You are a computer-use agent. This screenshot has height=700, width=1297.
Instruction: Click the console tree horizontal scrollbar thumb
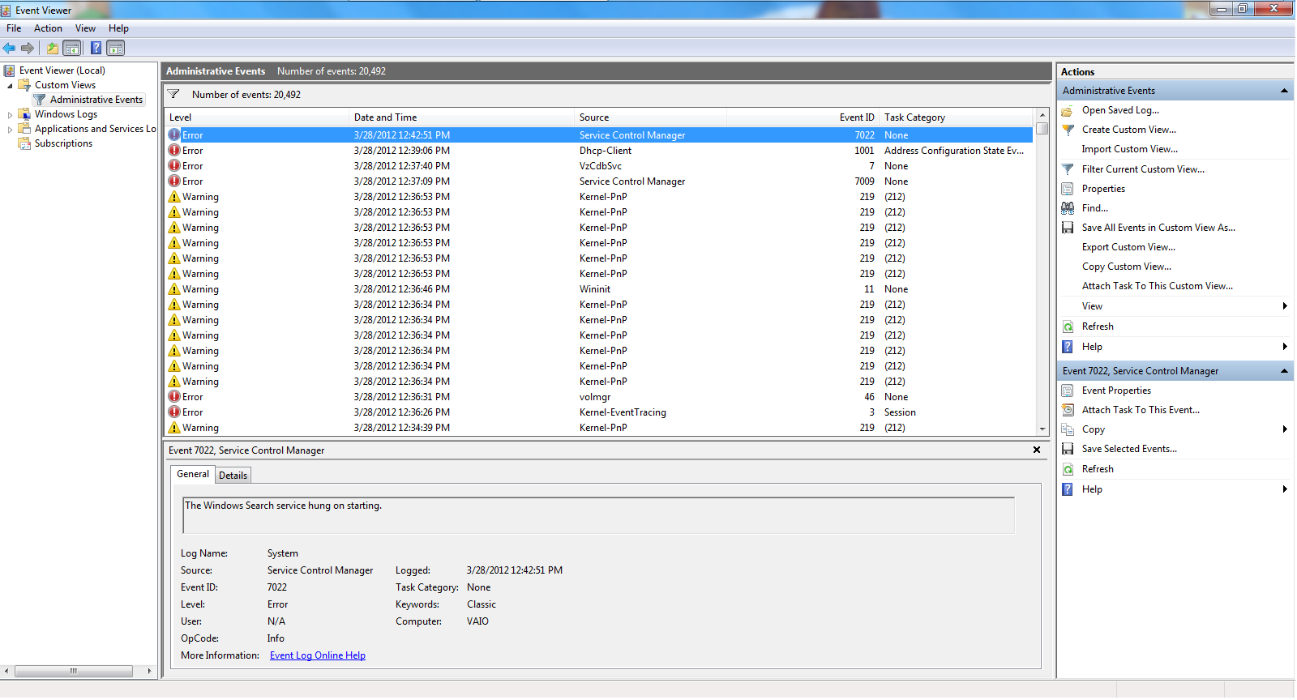pyautogui.click(x=73, y=671)
